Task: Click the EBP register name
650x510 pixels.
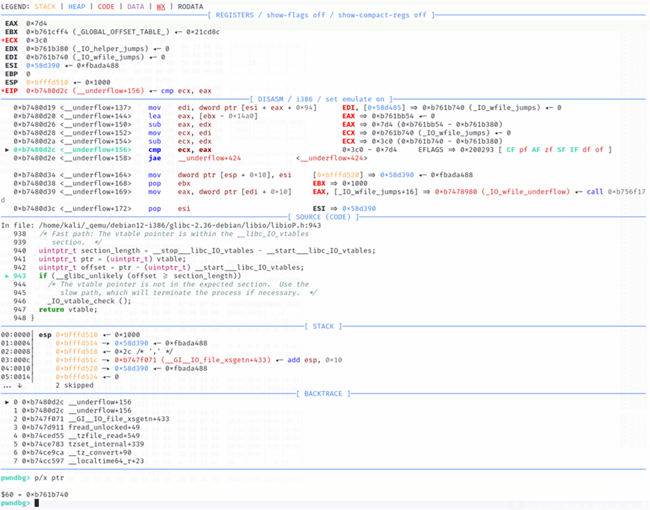Action: [11, 74]
